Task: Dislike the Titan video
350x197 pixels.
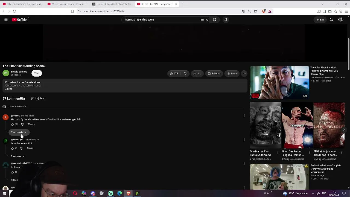Action: tap(185, 74)
